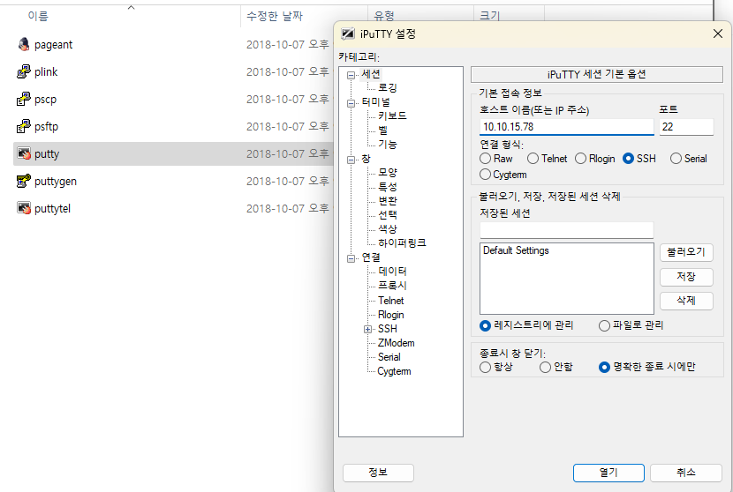Select the Cygterm connection type
Screen dimensions: 733x492
point(485,175)
